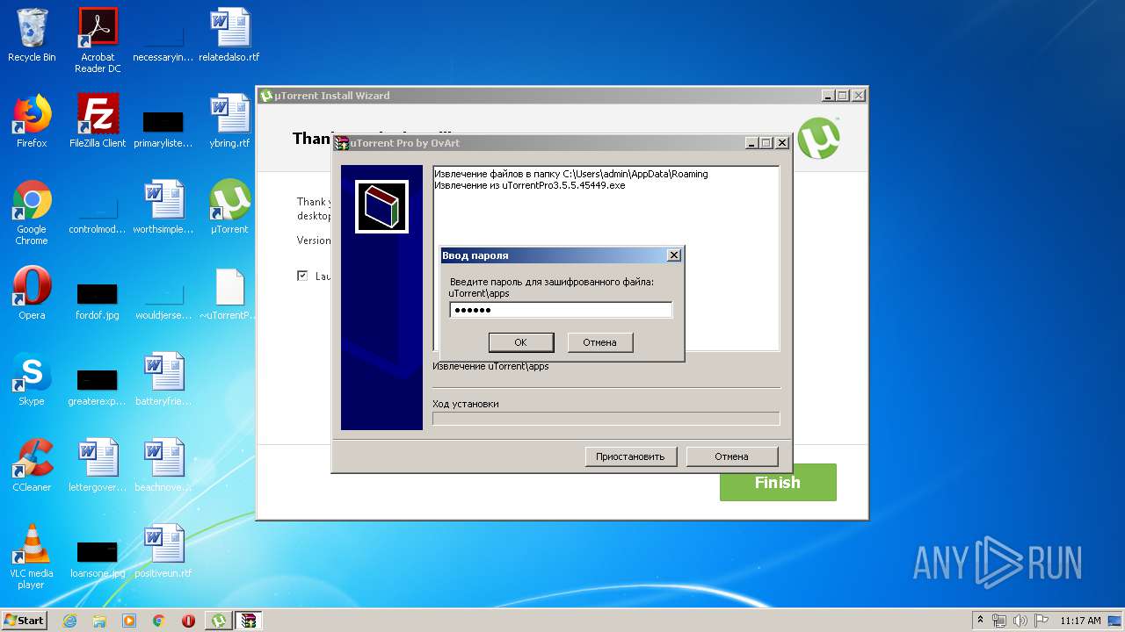This screenshot has width=1125, height=632.
Task: Open the Opera browser shortcut
Action: [32, 293]
